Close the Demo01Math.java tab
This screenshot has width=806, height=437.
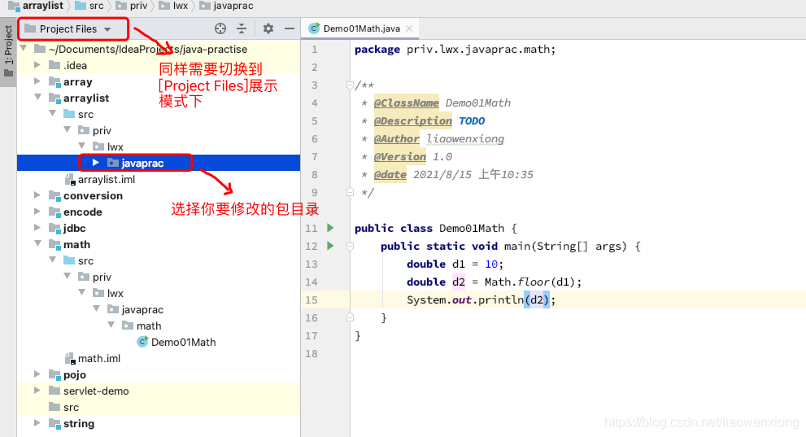(x=409, y=28)
